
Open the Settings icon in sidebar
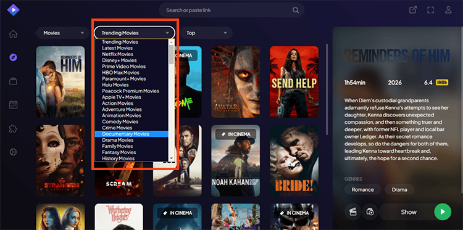tap(13, 152)
